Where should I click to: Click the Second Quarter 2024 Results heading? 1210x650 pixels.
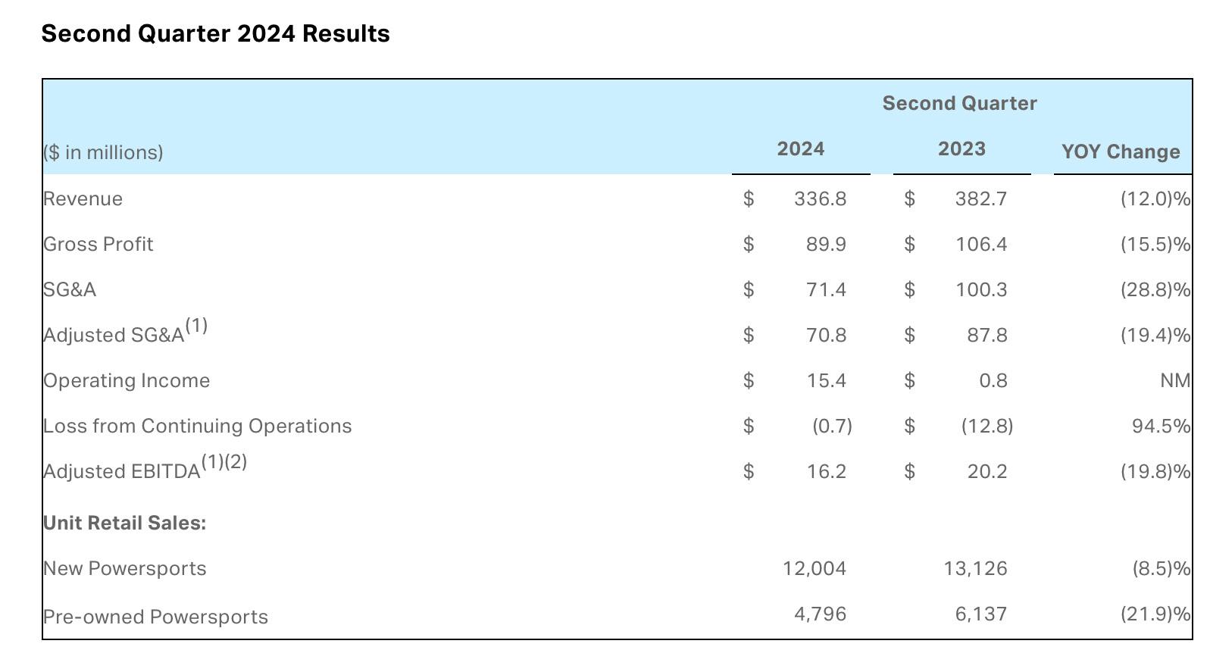(x=215, y=34)
